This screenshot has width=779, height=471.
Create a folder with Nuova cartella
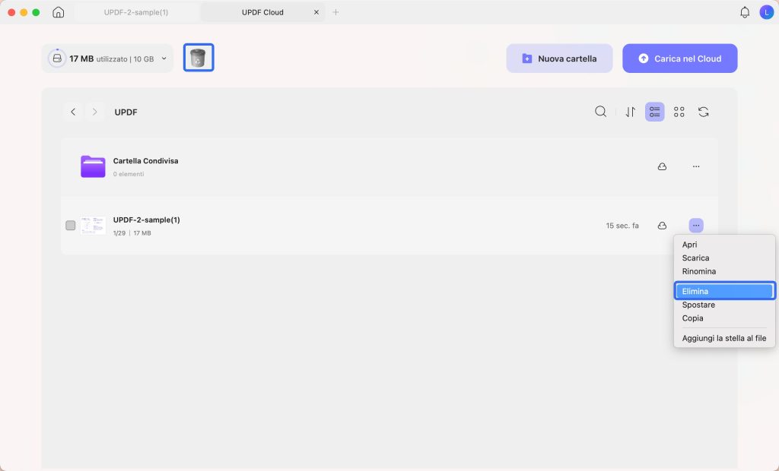559,58
